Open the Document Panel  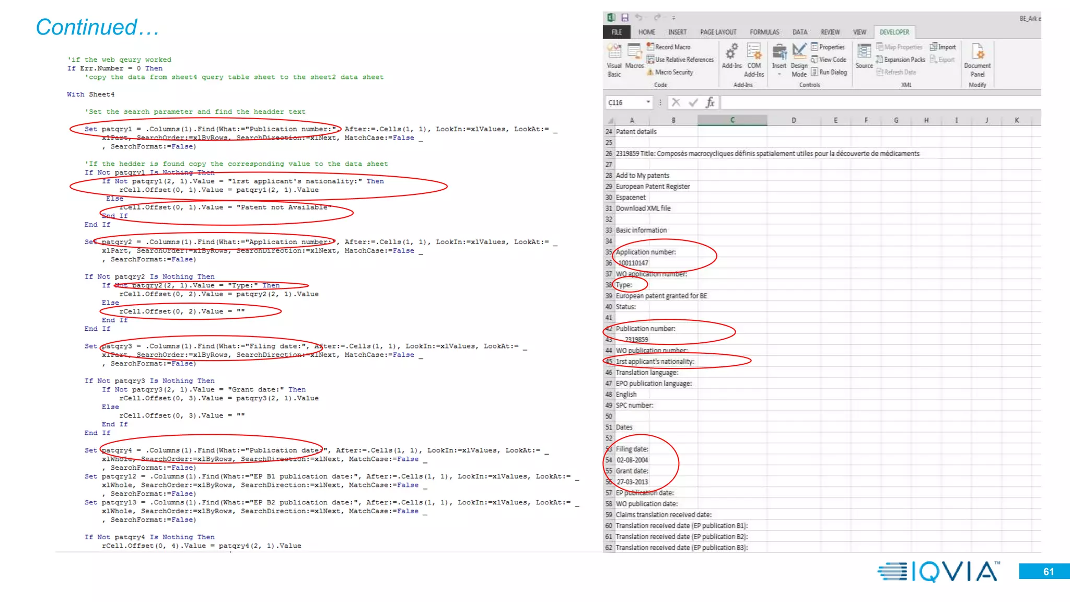977,59
